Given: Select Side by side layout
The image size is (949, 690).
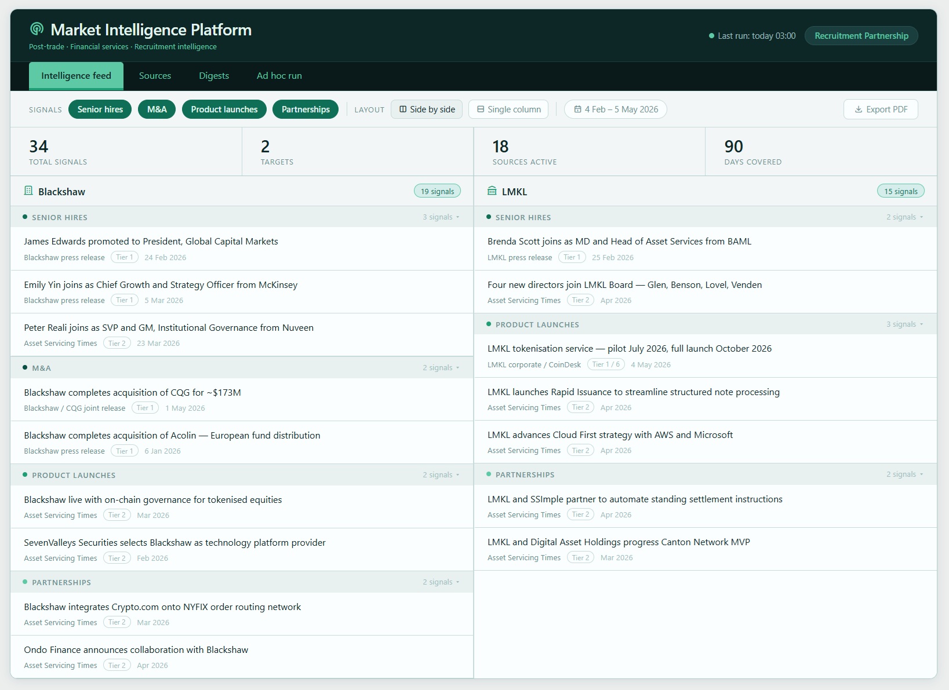Looking at the screenshot, I should [x=427, y=109].
